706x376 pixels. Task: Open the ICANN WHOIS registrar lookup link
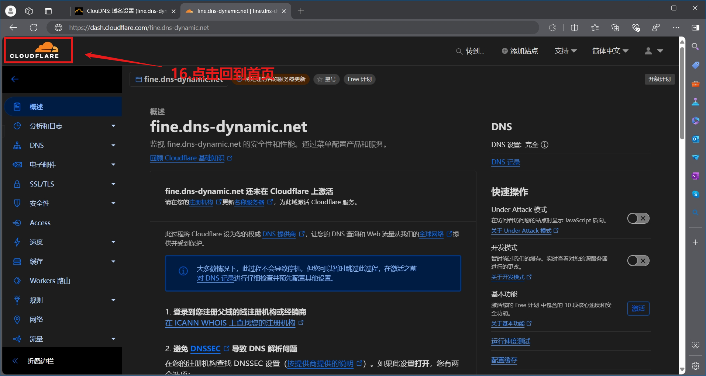point(230,323)
